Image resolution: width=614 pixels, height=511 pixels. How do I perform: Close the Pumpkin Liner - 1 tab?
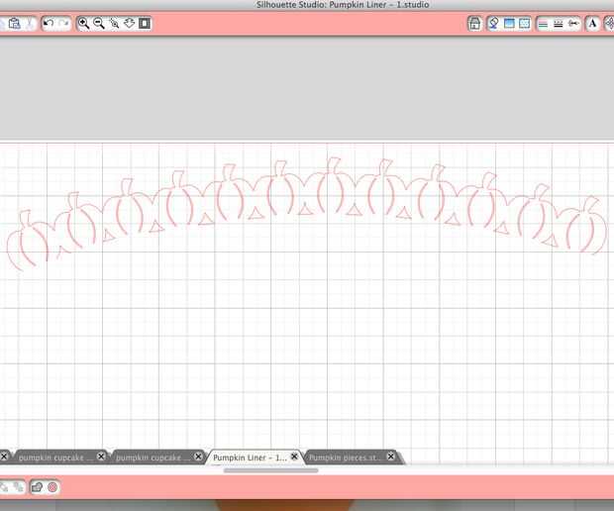(294, 457)
